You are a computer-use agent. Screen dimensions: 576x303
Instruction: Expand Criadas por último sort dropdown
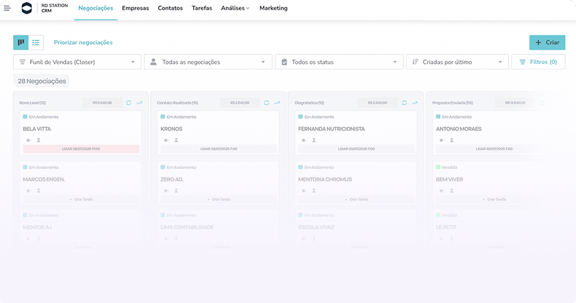point(457,62)
